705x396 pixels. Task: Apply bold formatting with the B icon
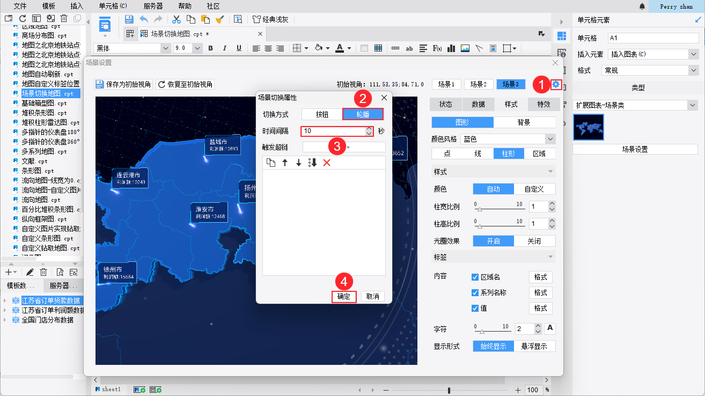[x=210, y=48]
